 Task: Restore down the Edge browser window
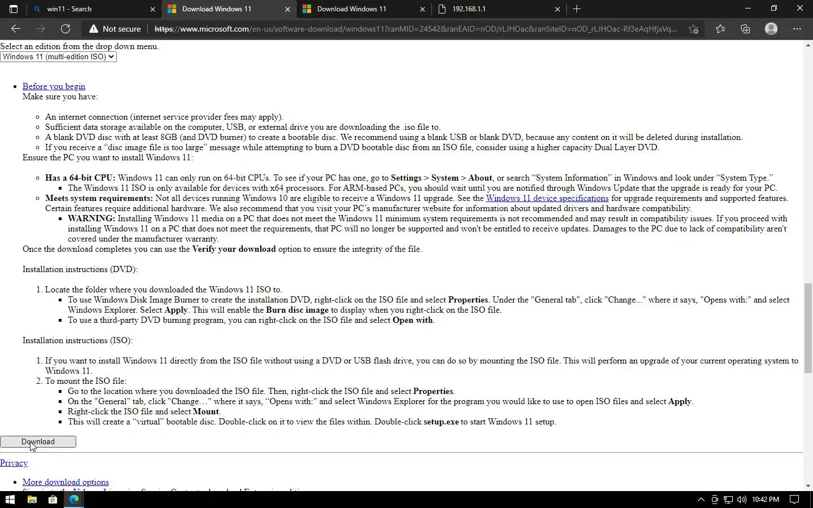773,8
